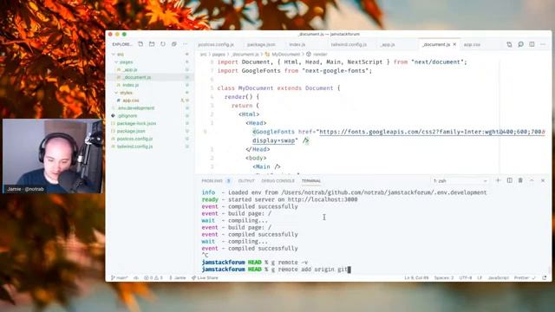Viewport: 555px width, 312px height.
Task: Open app.css in the Explorer tree
Action: (131, 101)
